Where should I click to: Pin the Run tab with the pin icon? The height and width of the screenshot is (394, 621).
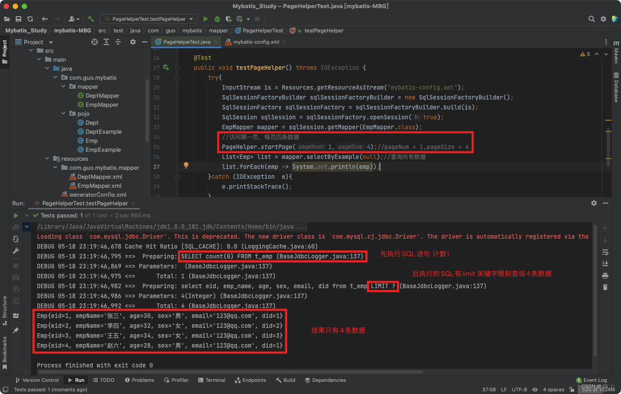pos(16,331)
